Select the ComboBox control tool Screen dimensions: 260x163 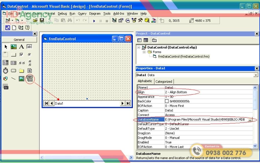click(x=6, y=63)
